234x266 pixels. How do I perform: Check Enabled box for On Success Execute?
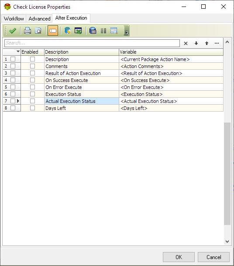[x=32, y=80]
